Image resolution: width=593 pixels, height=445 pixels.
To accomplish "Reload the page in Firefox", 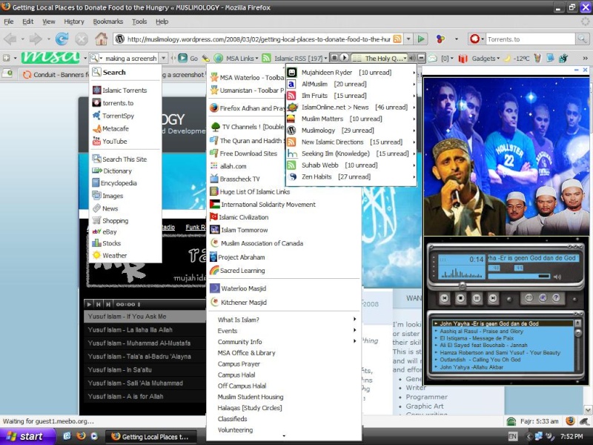I will click(x=62, y=39).
